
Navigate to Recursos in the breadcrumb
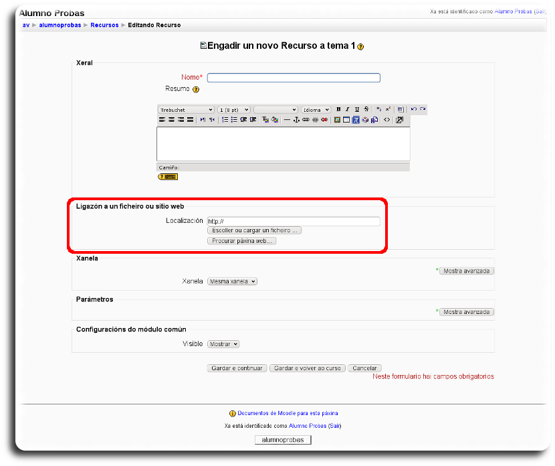[x=104, y=25]
